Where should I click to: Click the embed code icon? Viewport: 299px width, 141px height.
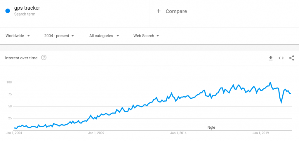tap(281, 58)
